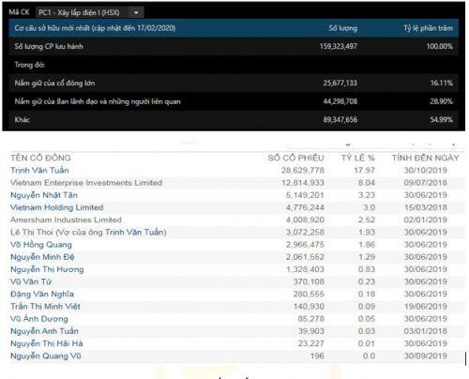The image size is (469, 379).
Task: Select outstanding shares value 159,323,497
Action: [x=339, y=46]
